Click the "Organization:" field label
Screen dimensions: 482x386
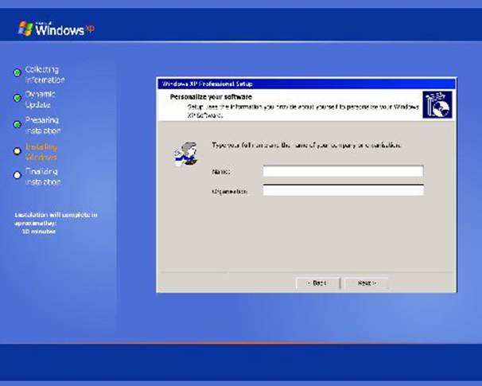click(230, 191)
